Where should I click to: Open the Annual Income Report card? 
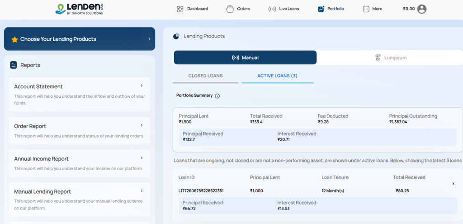click(x=80, y=163)
